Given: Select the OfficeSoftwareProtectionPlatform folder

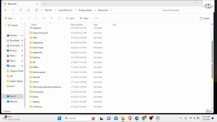Looking at the screenshot, I should tap(47, 87).
